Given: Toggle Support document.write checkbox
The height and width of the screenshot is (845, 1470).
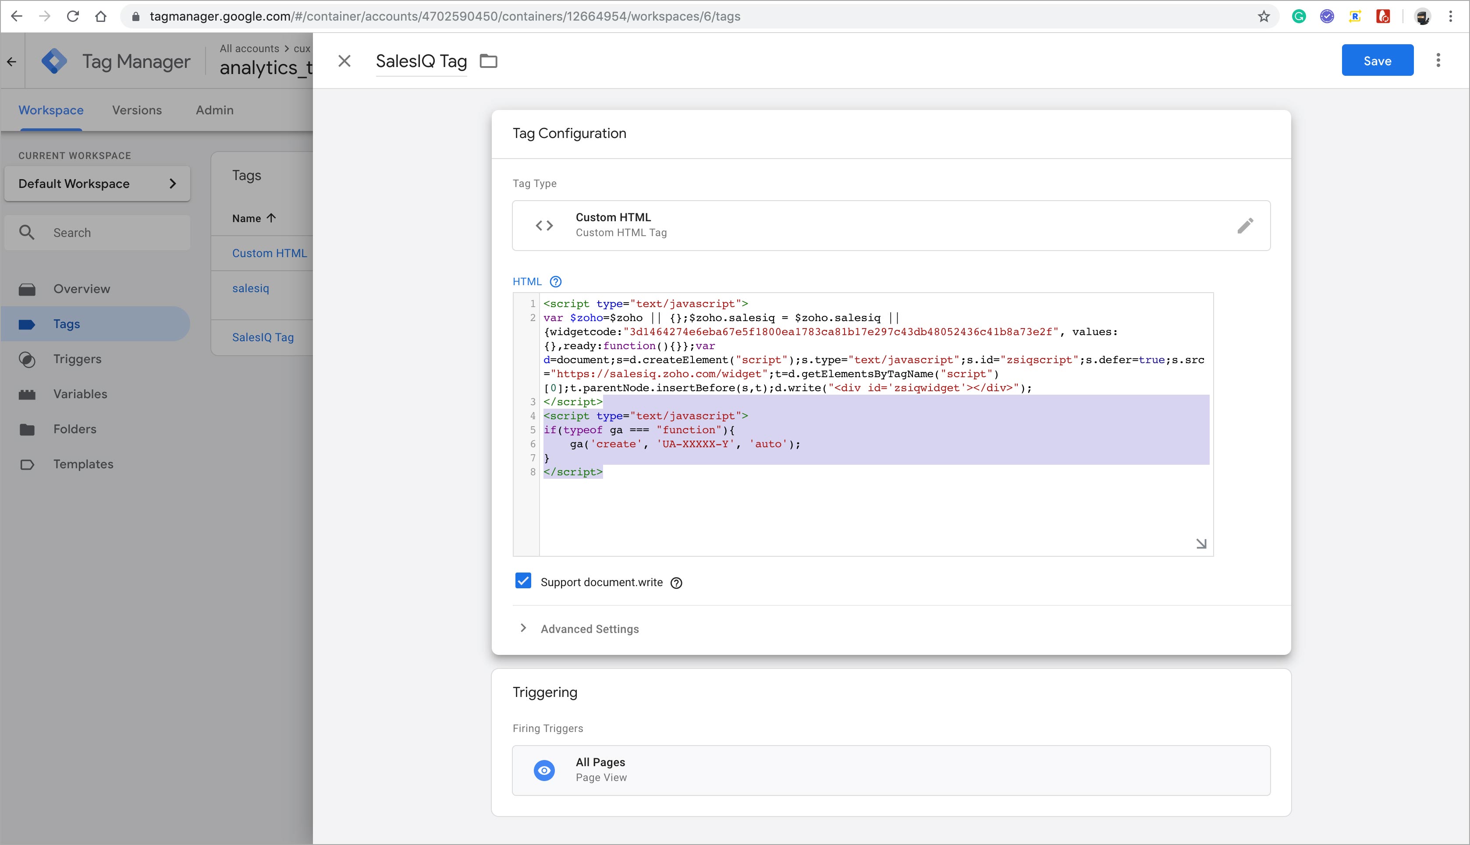Looking at the screenshot, I should click(x=523, y=581).
